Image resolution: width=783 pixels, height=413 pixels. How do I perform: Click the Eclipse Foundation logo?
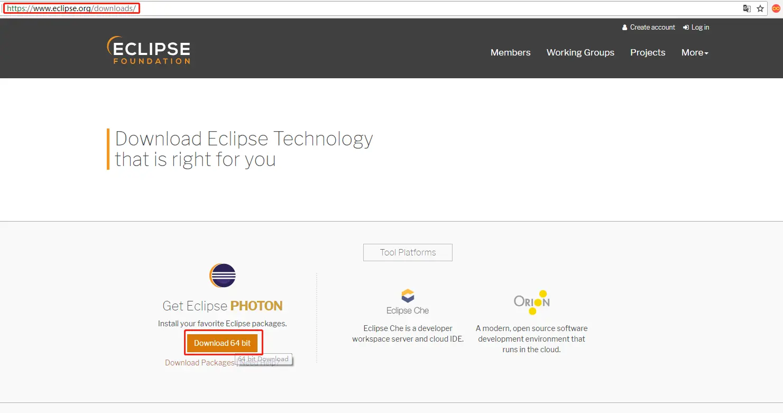149,50
